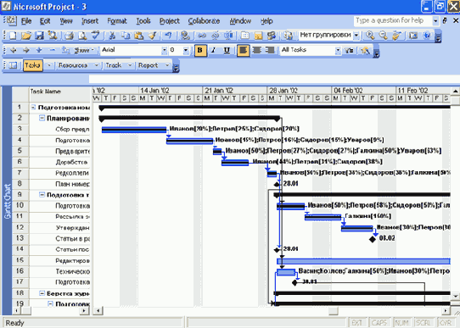
Task: Open the Arial font dropdown
Action: click(164, 51)
